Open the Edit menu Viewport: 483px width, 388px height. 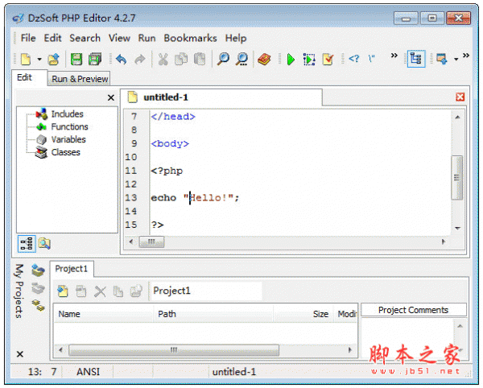point(52,38)
